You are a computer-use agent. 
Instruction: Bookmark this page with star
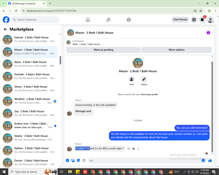pyautogui.click(x=201, y=11)
